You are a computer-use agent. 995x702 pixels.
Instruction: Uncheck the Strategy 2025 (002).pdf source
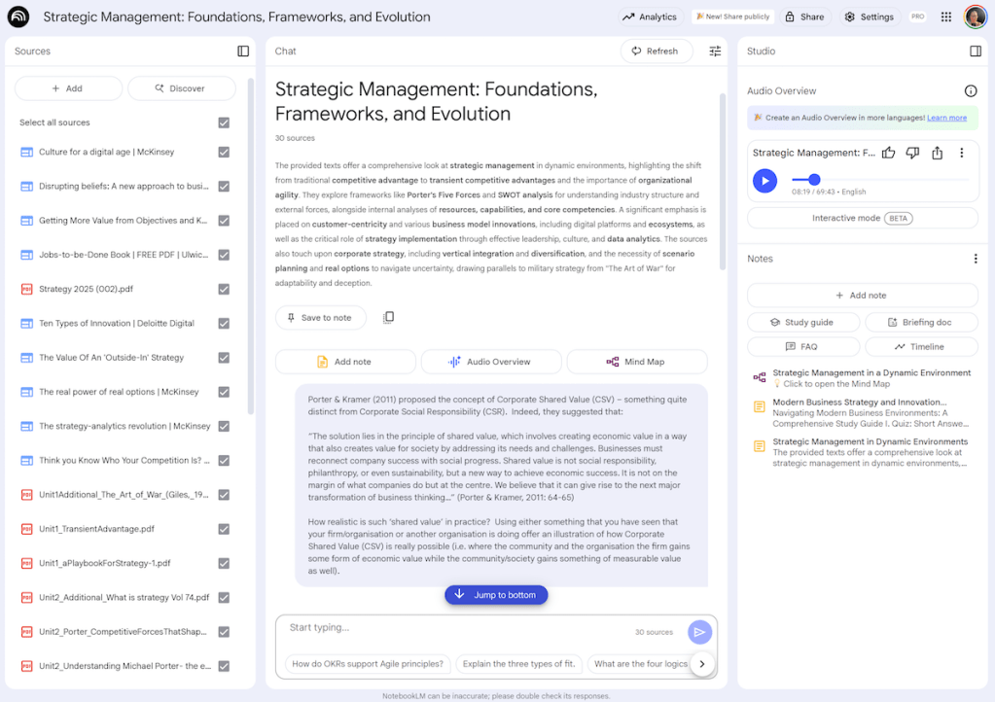tap(224, 289)
